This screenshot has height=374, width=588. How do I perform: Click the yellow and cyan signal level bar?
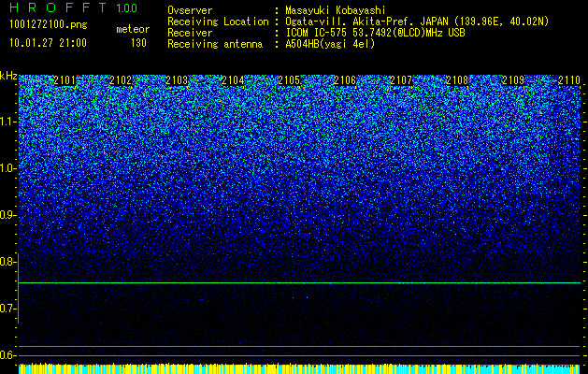coord(299,368)
